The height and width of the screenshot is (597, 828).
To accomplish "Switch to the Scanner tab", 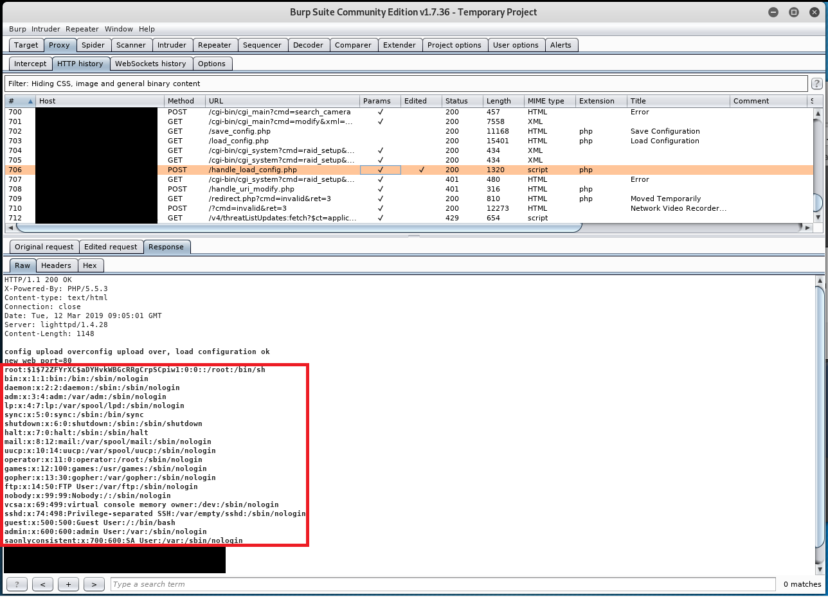I will tap(131, 45).
